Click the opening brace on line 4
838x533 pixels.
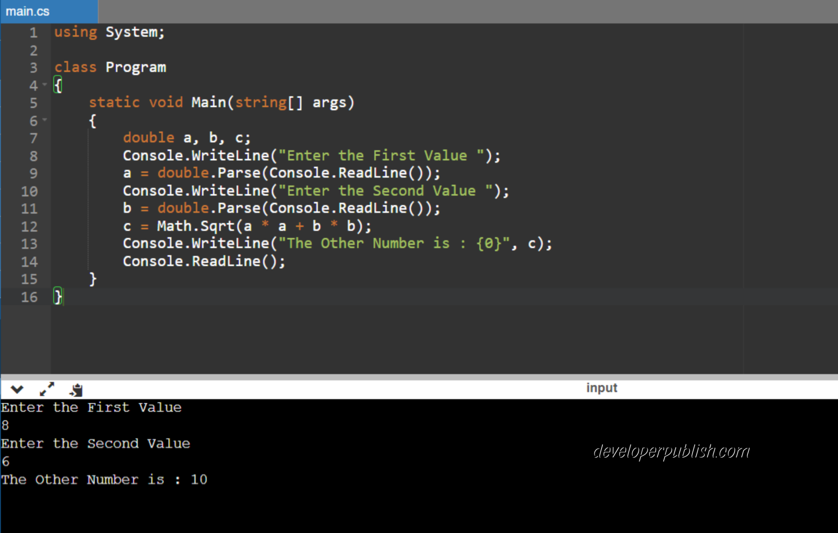coord(58,85)
